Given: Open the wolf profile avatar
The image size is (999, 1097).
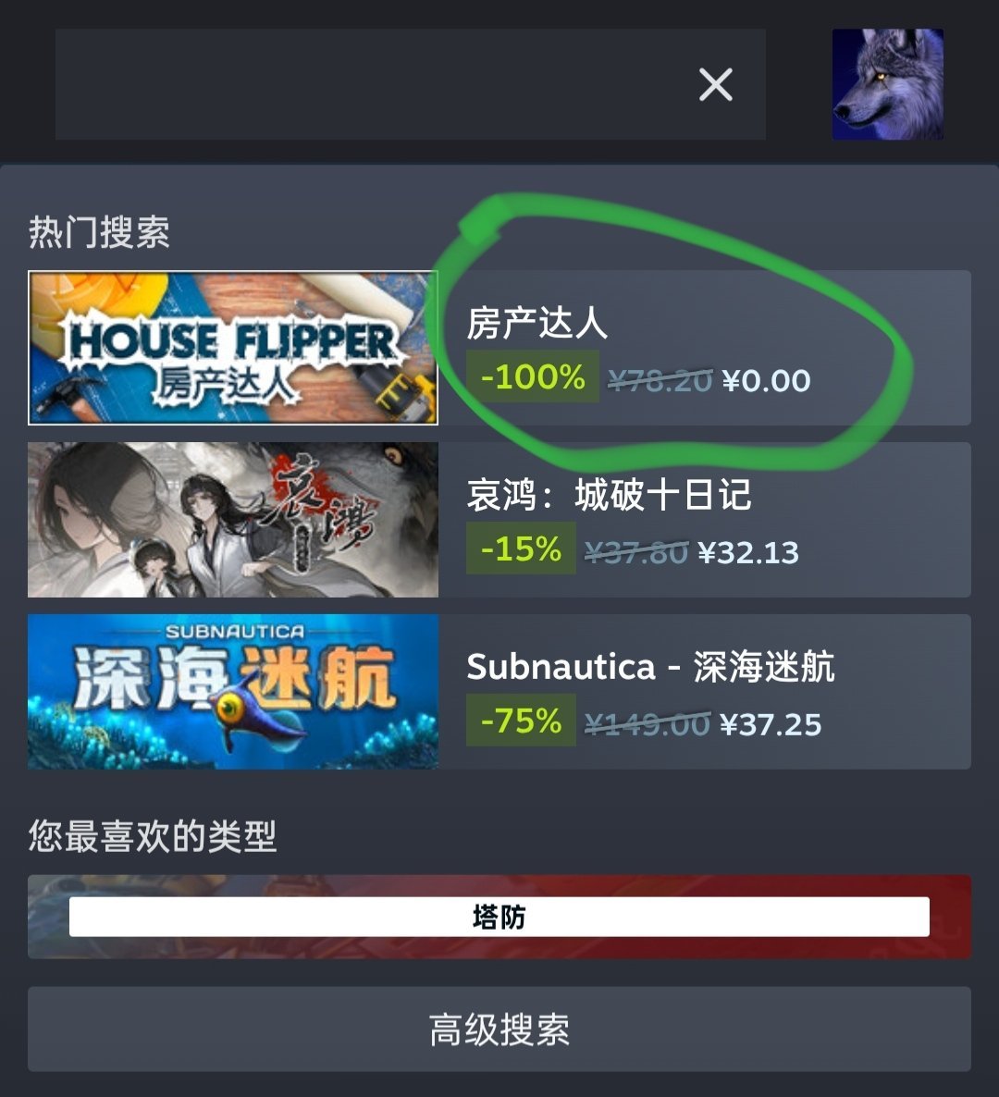Looking at the screenshot, I should (887, 84).
